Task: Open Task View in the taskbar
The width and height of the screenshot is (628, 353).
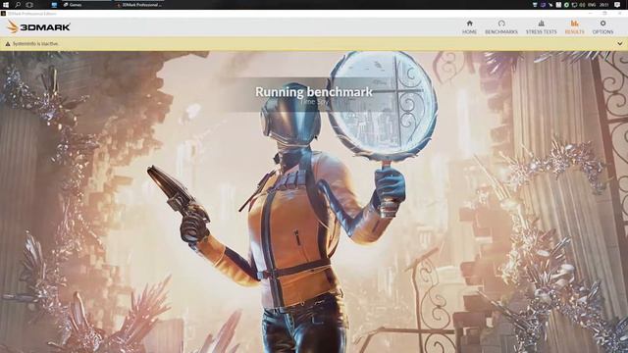Action: (x=29, y=5)
